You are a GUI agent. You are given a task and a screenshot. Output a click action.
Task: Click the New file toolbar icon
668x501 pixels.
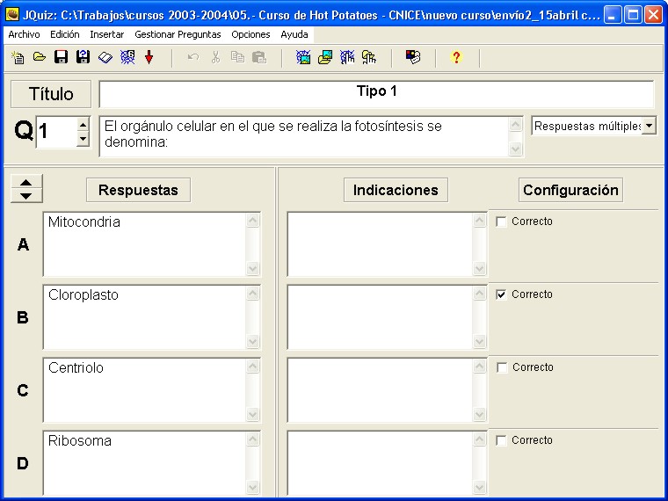tap(18, 58)
